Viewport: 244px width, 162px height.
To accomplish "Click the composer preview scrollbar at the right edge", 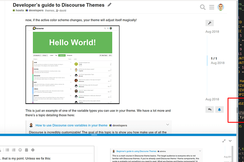I will pyautogui.click(x=232, y=154).
